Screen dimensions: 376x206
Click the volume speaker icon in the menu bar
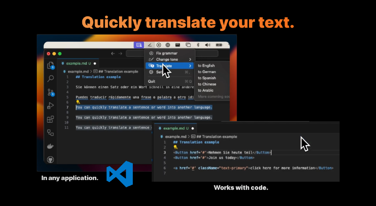click(208, 45)
